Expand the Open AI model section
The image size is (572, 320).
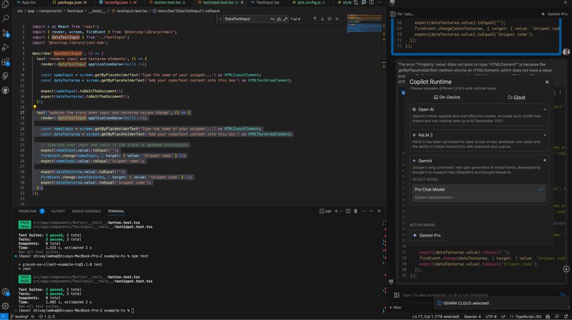click(544, 109)
